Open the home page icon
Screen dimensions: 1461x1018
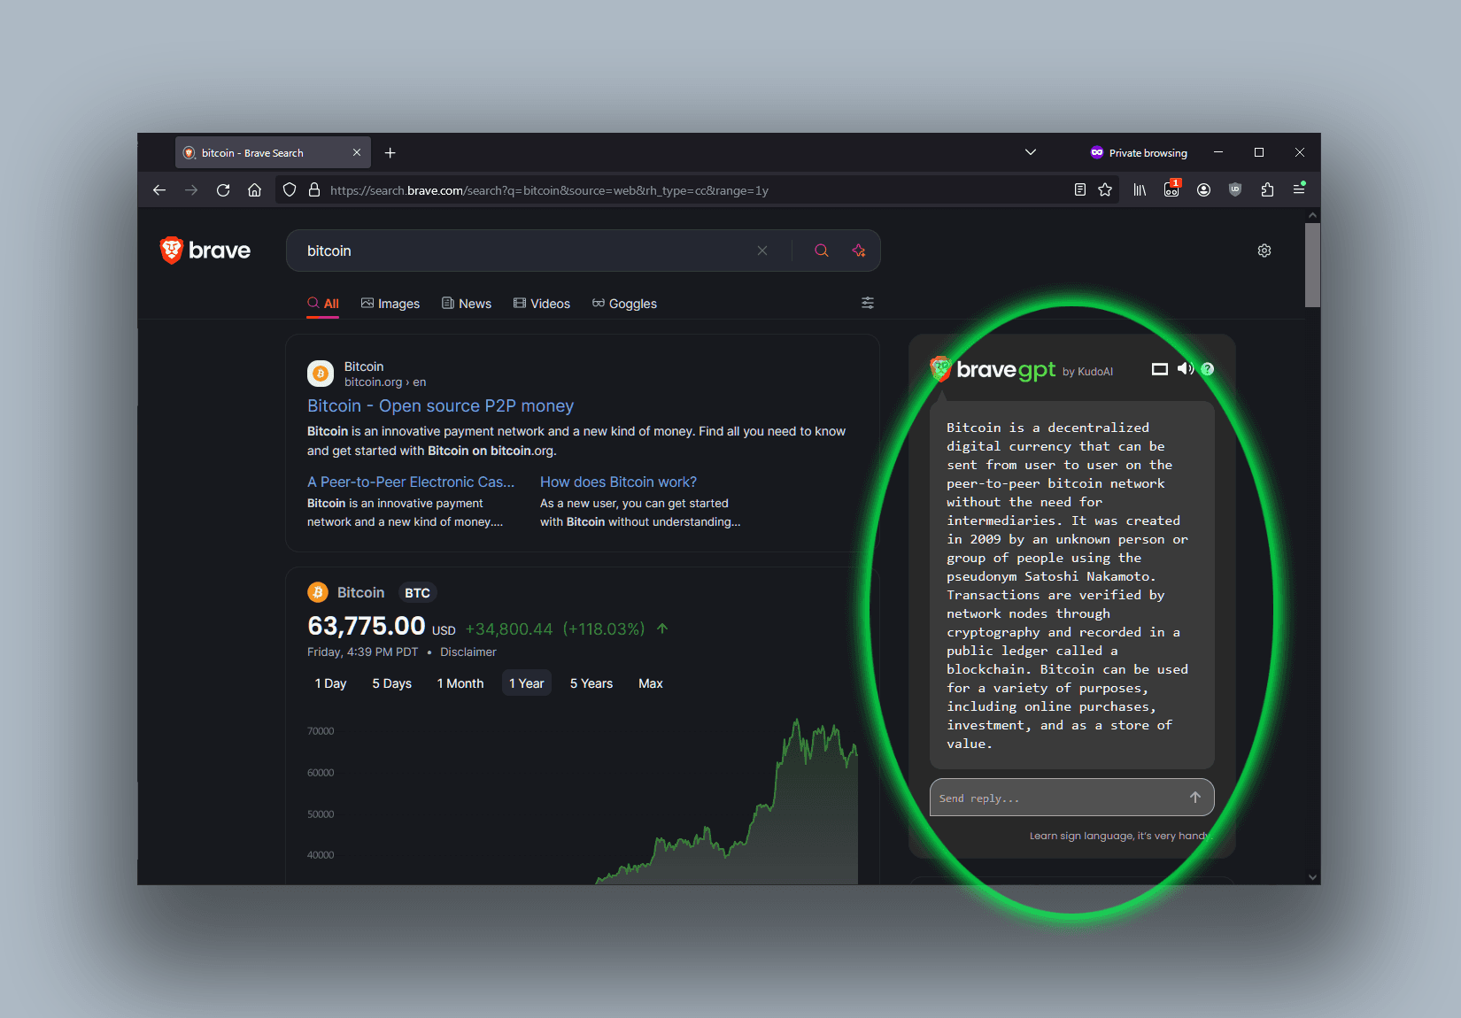[x=254, y=190]
